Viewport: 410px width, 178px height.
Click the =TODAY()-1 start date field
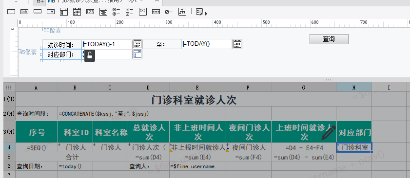pyautogui.click(x=107, y=44)
